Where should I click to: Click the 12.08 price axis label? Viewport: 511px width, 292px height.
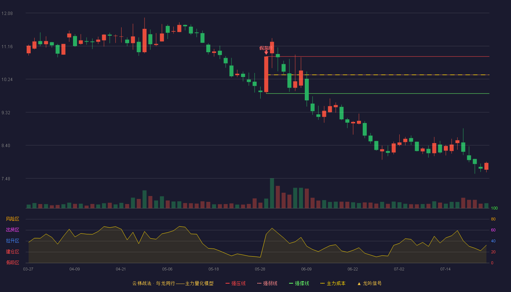(7, 14)
